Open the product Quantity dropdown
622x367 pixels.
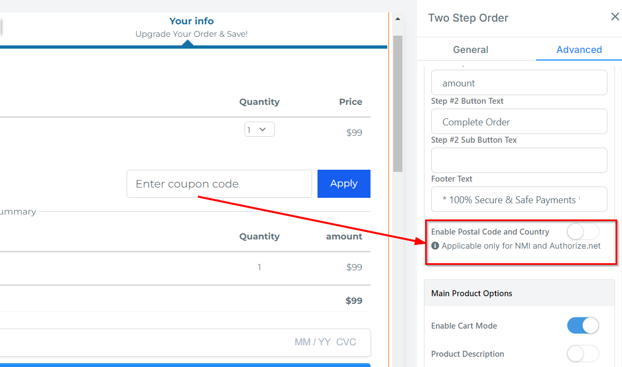260,130
